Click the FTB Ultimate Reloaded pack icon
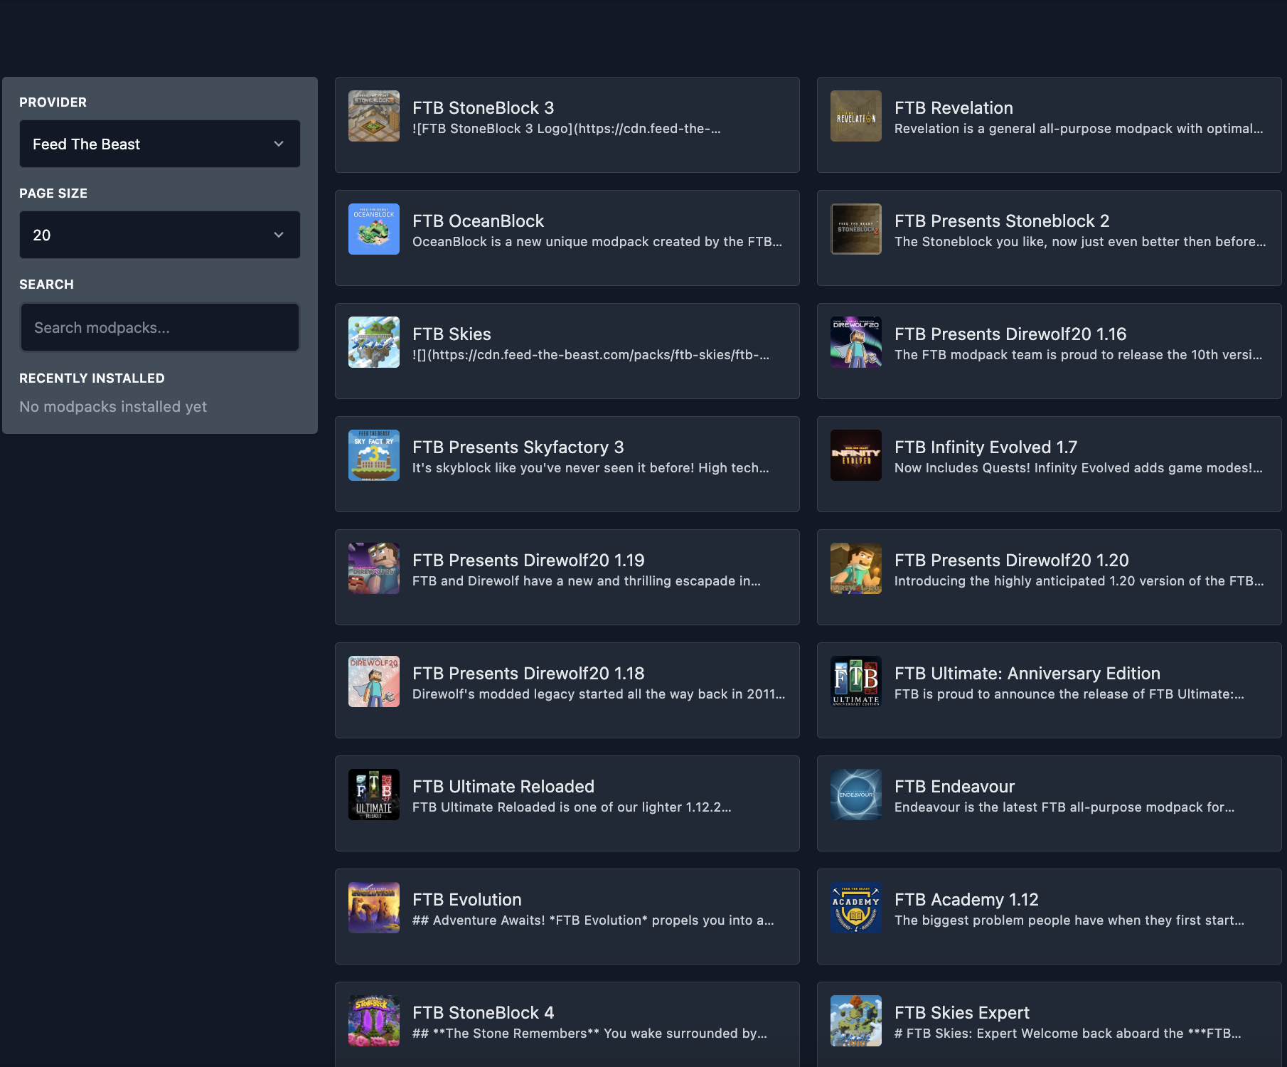 click(x=373, y=795)
